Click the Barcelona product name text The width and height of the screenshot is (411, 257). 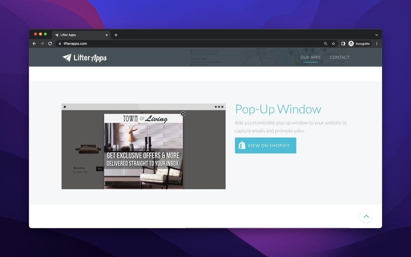click(x=79, y=168)
